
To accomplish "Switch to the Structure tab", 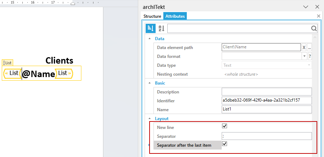I will (x=152, y=16).
